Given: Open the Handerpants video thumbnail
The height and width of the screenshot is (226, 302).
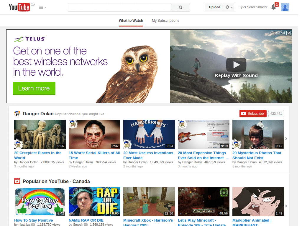Looking at the screenshot, I should pyautogui.click(x=149, y=134).
